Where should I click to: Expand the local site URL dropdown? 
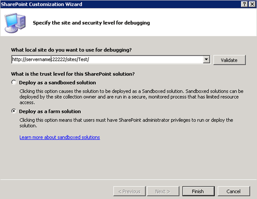pos(206,60)
